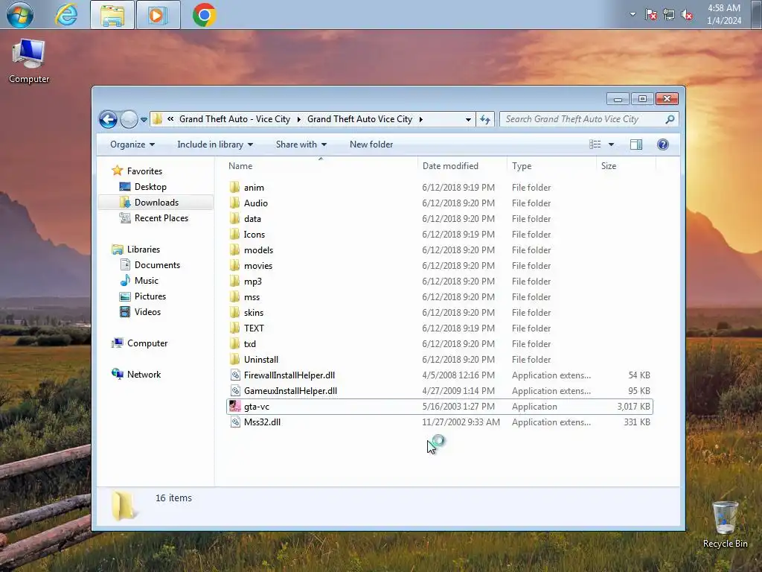Image resolution: width=762 pixels, height=572 pixels.
Task: Click the Action Center flag tray icon
Action: point(650,15)
